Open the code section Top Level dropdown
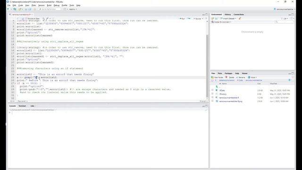Screen dimensions: 302x170 coord(22,101)
